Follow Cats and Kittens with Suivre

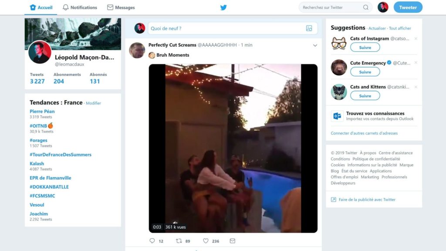click(365, 96)
